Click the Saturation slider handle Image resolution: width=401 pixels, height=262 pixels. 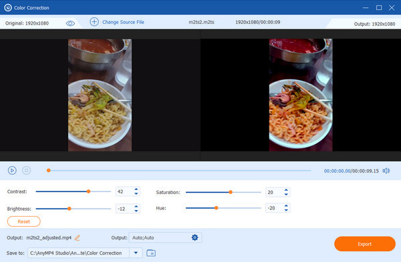click(x=231, y=192)
